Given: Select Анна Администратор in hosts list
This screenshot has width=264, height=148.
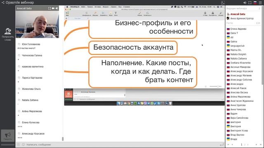Looking at the screenshot, I should 242,18.
